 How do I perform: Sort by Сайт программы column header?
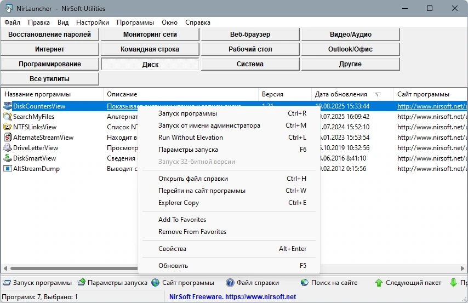[430, 94]
